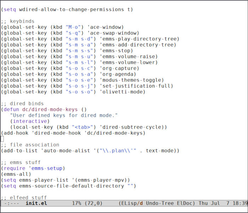248x213 pixels.
Task: Click the text-mode symbol
Action: click(160, 151)
